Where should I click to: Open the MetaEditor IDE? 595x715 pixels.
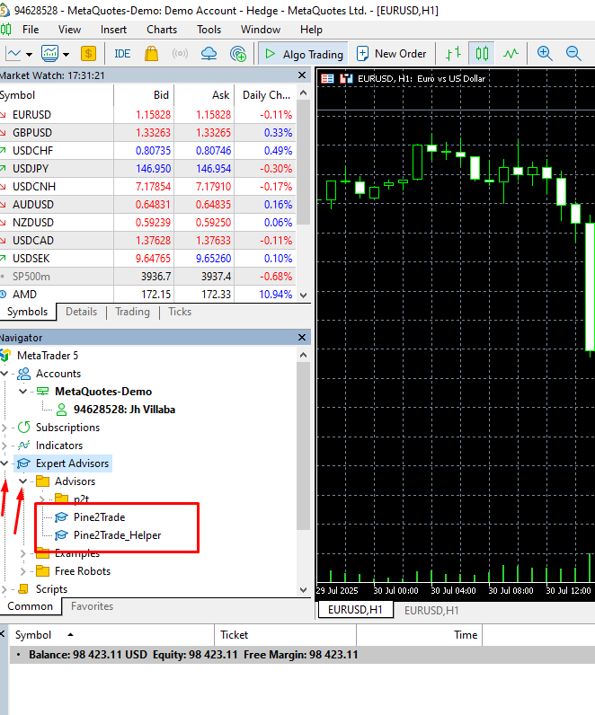click(122, 54)
